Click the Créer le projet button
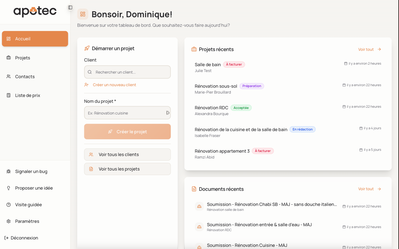 click(x=127, y=132)
